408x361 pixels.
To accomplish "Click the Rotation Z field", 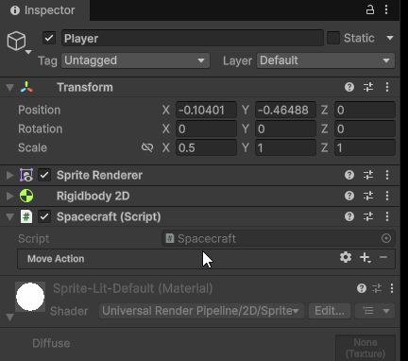I will [x=365, y=129].
